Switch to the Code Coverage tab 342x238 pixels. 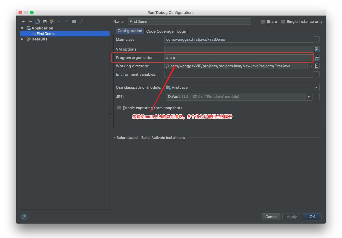[160, 31]
